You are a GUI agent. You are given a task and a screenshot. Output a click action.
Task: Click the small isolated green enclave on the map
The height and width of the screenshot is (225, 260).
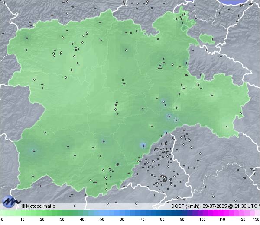(207, 39)
